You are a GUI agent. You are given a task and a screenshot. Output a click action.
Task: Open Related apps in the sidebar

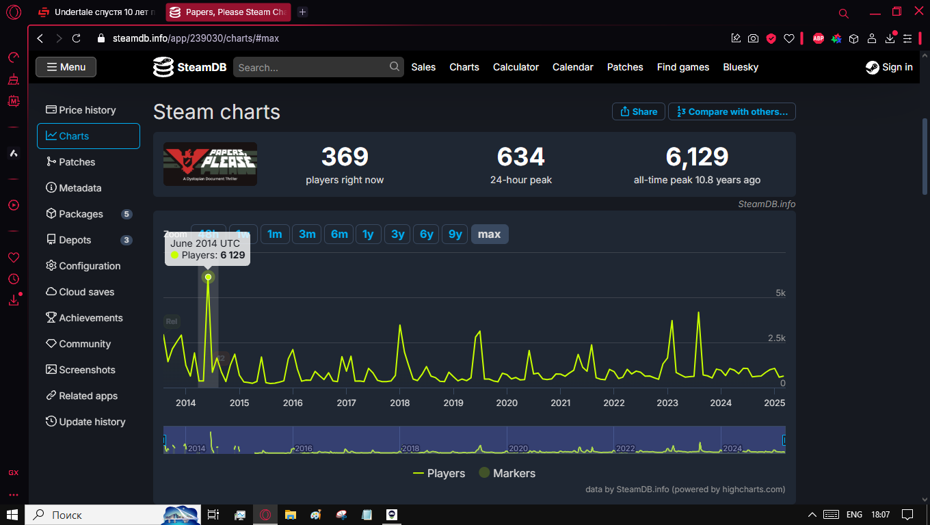pos(88,396)
